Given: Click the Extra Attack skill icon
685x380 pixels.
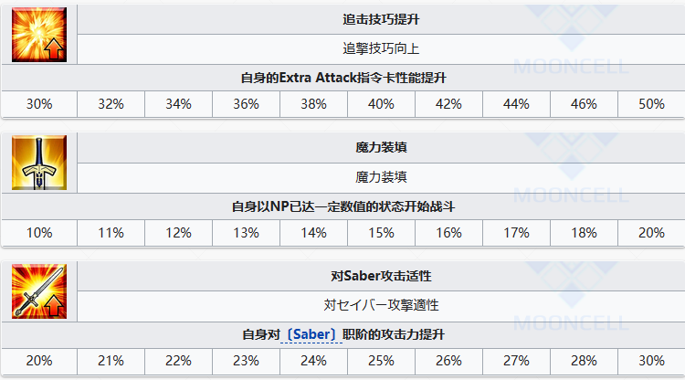Looking at the screenshot, I should click(x=40, y=34).
